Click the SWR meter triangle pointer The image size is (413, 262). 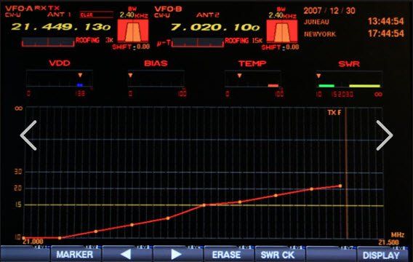coord(318,76)
